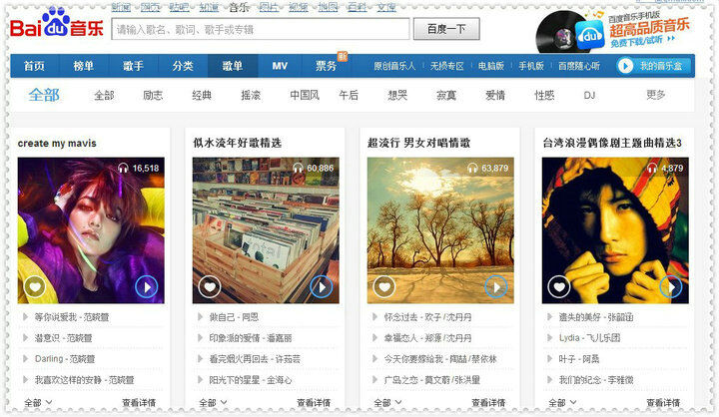Click the Baidu Music logo

click(56, 24)
